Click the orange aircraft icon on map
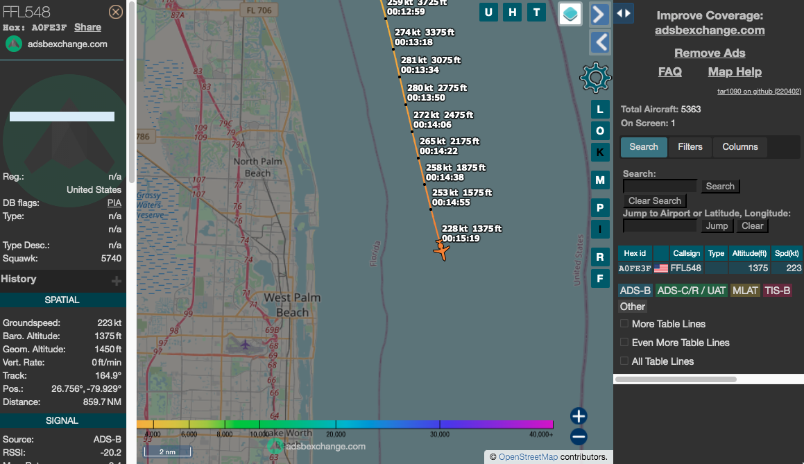This screenshot has height=464, width=804. coord(441,250)
